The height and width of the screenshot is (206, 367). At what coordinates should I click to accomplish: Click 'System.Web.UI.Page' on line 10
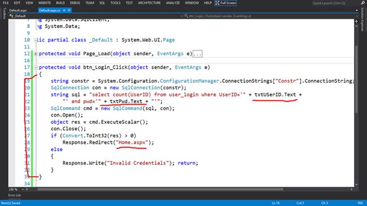point(148,40)
